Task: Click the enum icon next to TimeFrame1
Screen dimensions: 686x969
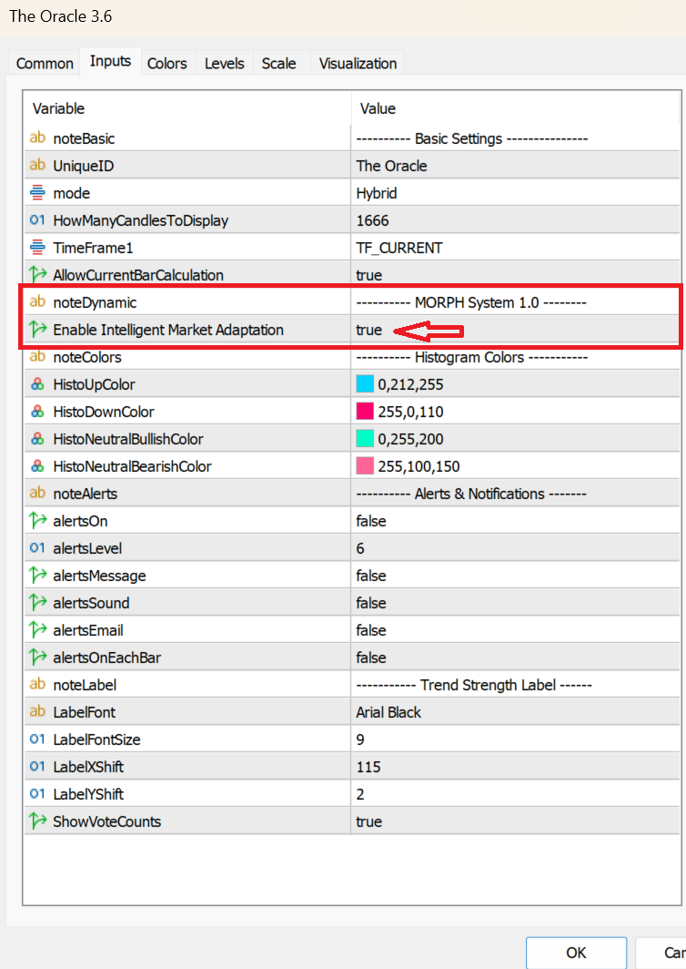Action: tap(37, 248)
